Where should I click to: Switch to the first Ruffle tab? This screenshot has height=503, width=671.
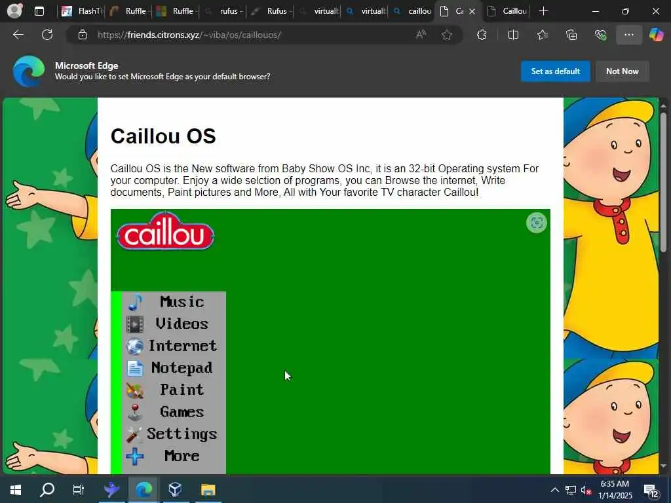[128, 11]
